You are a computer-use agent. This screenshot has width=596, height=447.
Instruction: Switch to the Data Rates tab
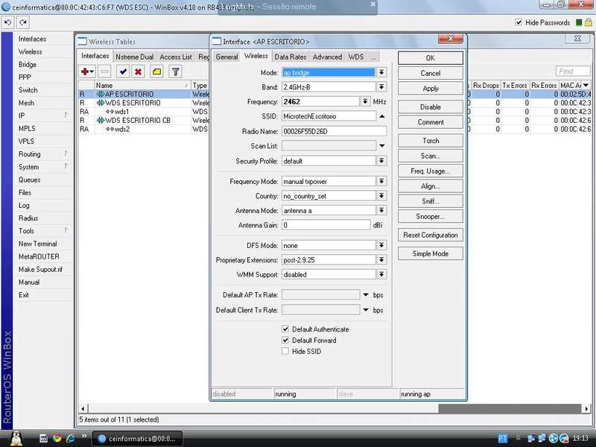click(x=290, y=57)
